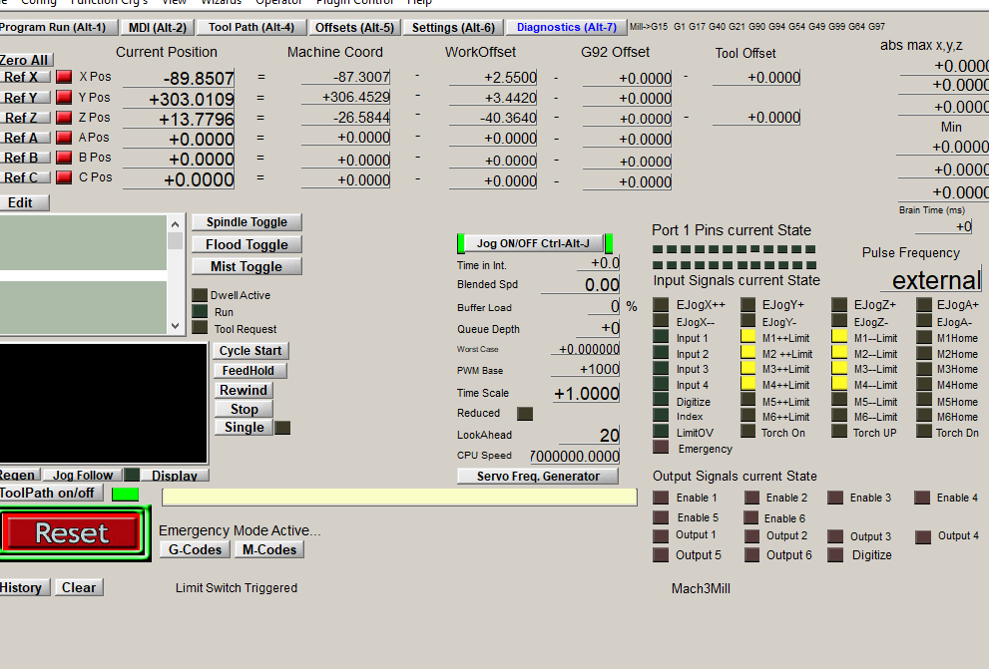Toggle Jog ON/OFF Ctrl-Alt-J
Viewport: 989px width, 669px height.
533,243
